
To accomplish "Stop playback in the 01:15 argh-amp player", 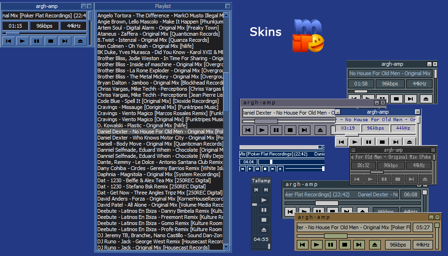I will click(x=51, y=41).
